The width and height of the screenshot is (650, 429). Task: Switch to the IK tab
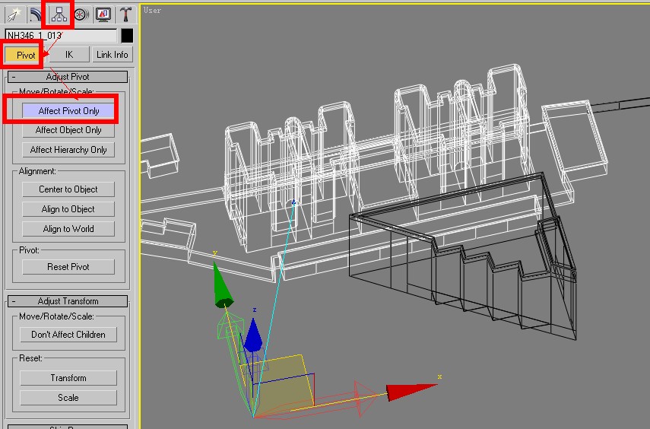69,55
